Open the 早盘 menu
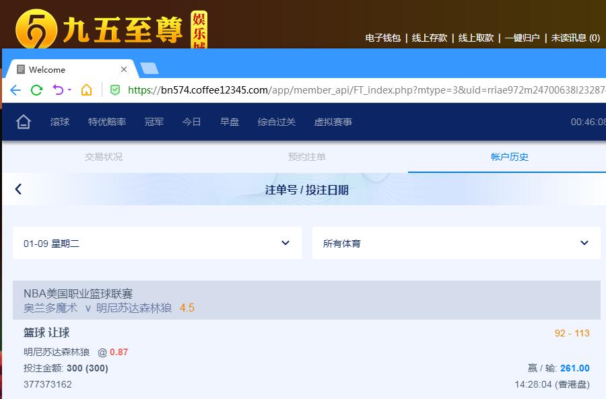 [x=230, y=122]
